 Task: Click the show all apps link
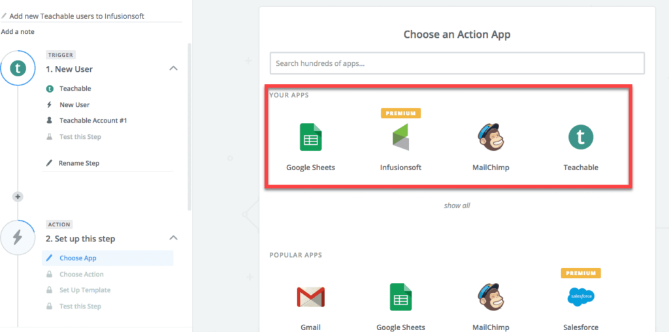457,205
